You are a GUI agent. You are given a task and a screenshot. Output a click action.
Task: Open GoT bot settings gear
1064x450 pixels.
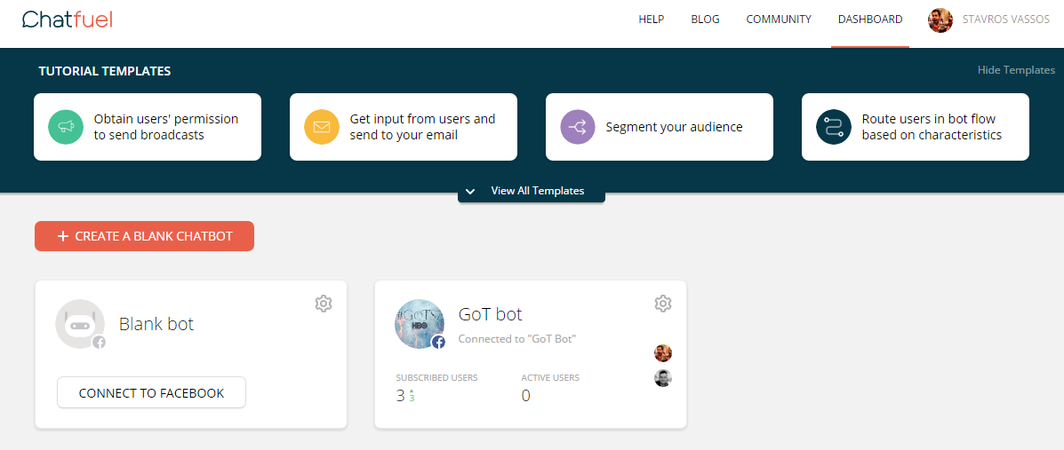(663, 303)
